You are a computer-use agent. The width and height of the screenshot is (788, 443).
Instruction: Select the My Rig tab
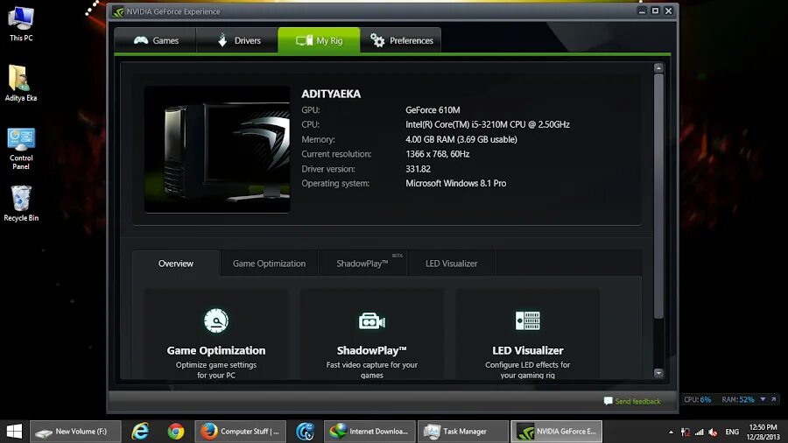tap(319, 40)
